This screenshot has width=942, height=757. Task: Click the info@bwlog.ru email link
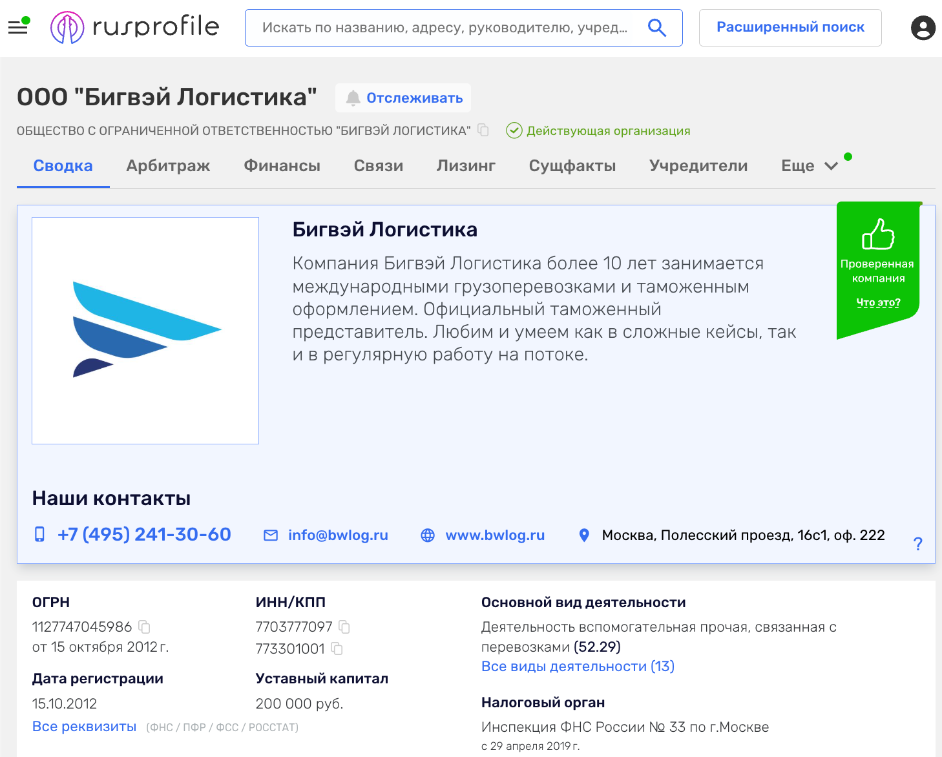[x=337, y=535]
